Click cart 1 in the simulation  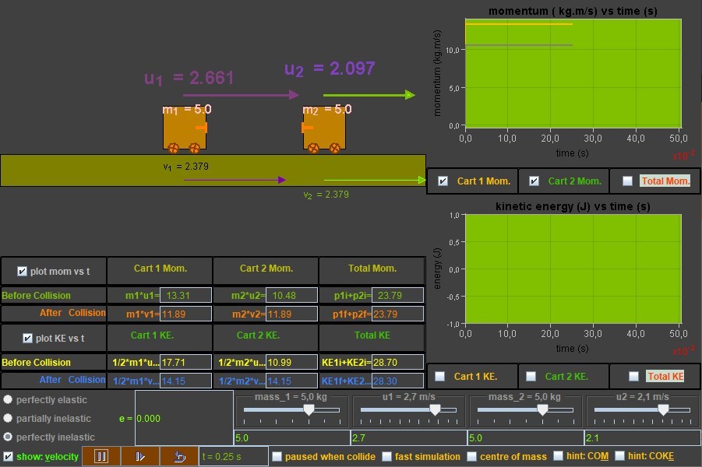coord(185,128)
